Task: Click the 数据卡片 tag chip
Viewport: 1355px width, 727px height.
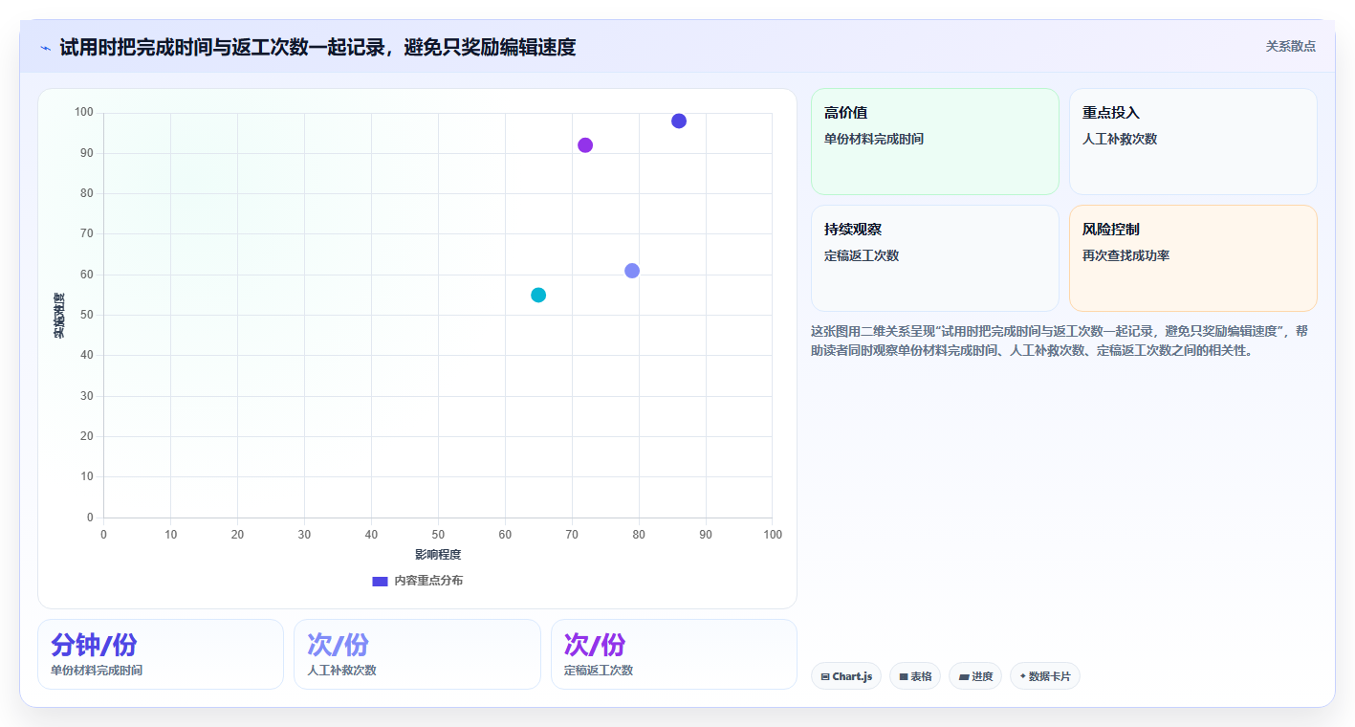Action: click(1045, 676)
